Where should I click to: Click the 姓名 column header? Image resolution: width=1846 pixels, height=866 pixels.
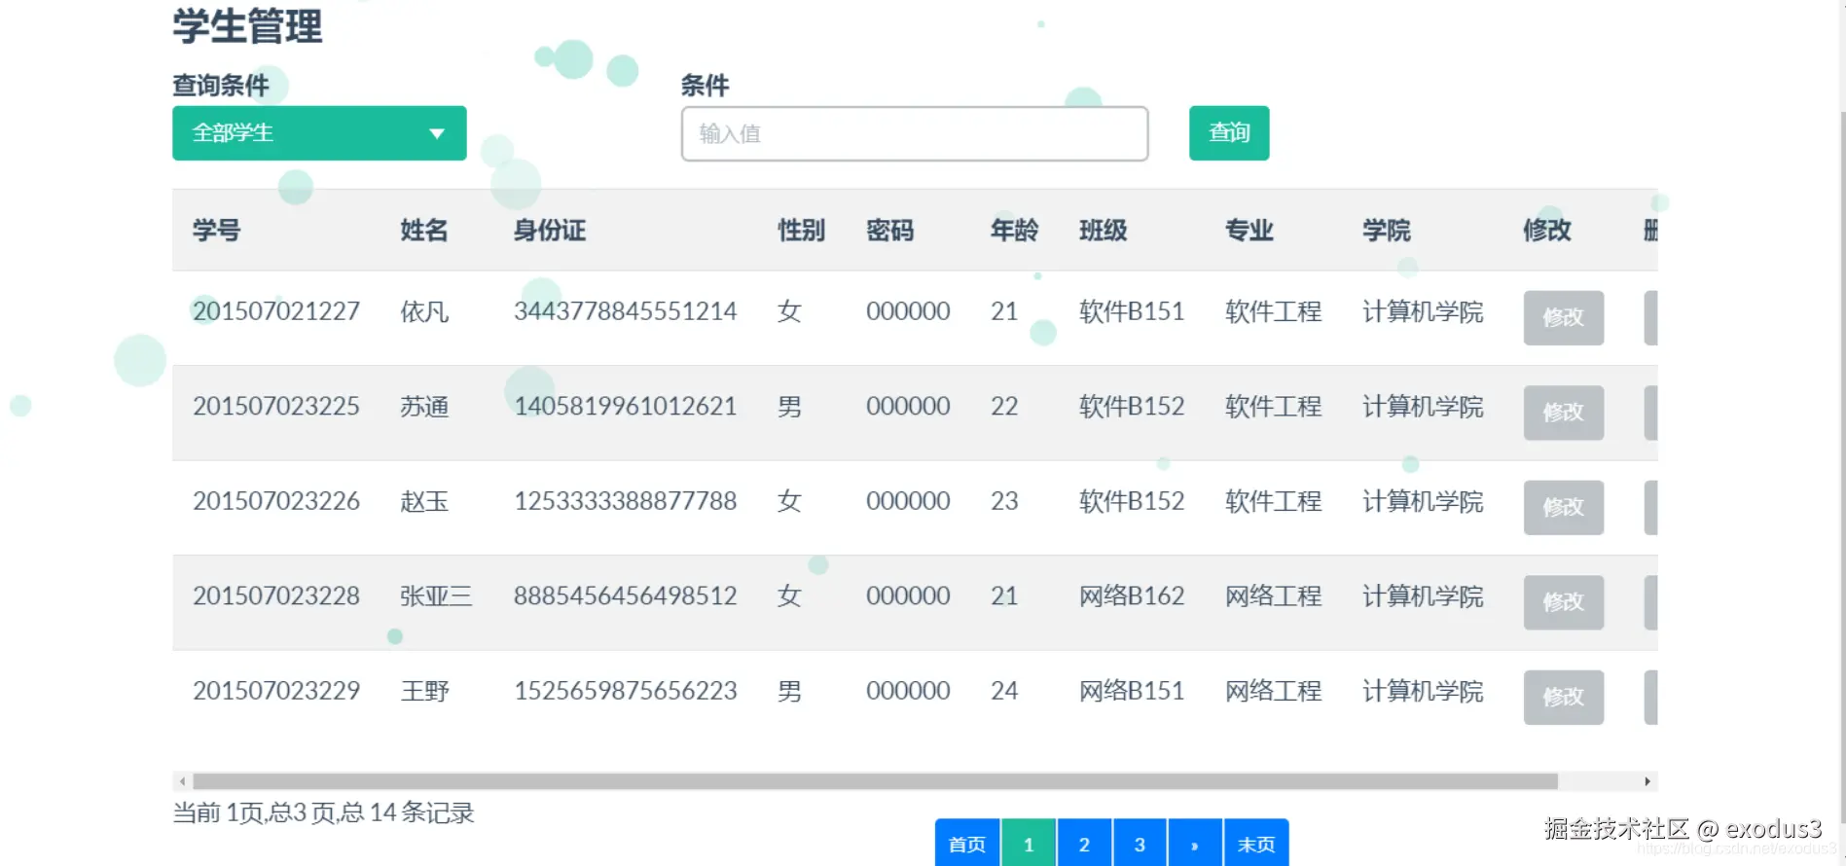tap(424, 231)
